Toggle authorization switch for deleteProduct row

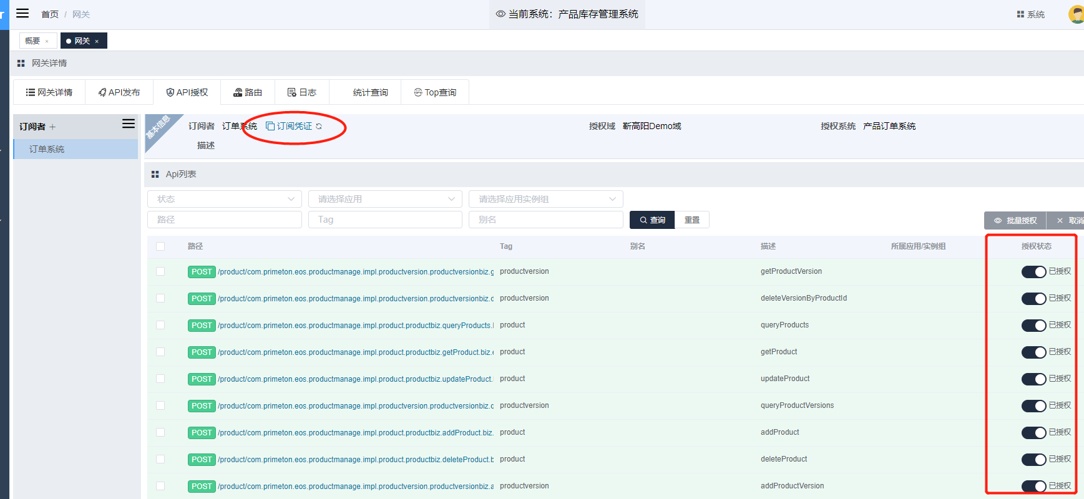tap(1033, 459)
